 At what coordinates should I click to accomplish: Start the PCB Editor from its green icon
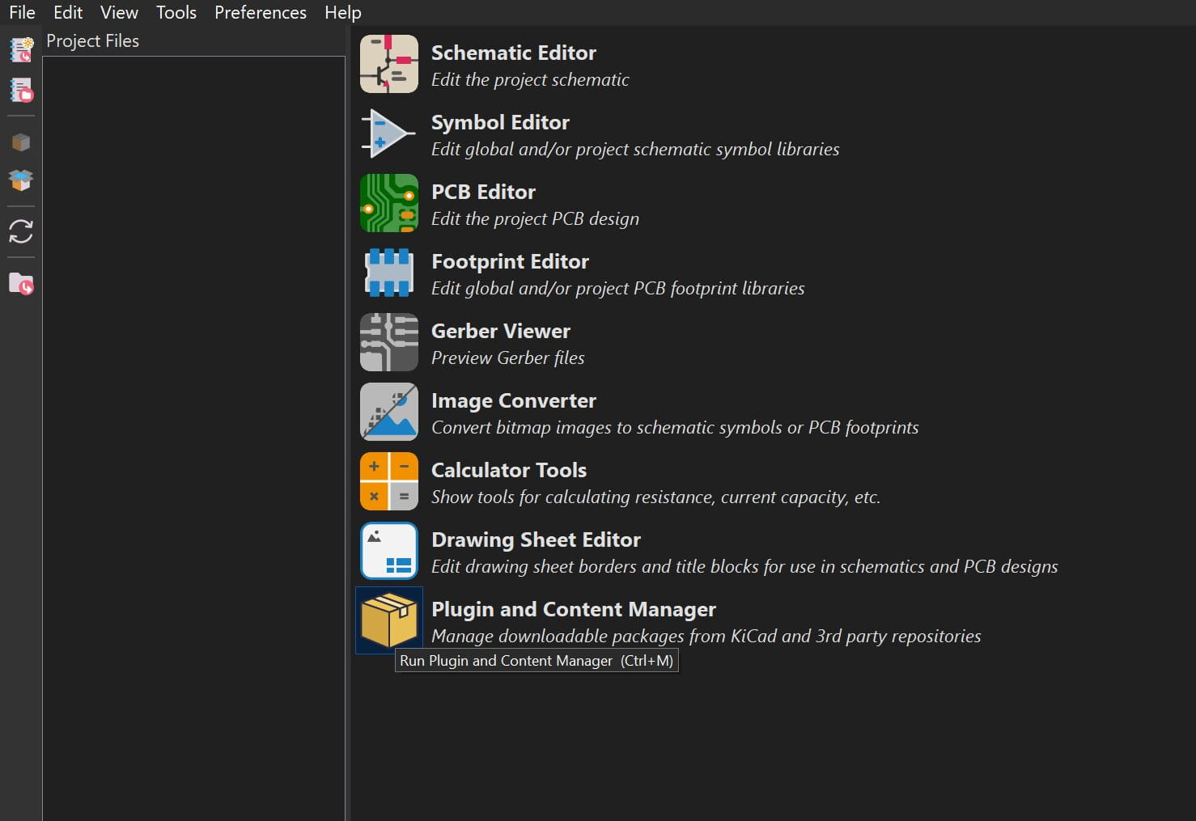[x=389, y=203]
